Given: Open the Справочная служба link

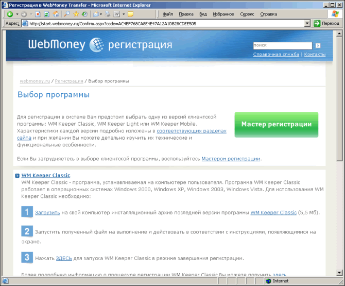Looking at the screenshot, I should (x=276, y=55).
